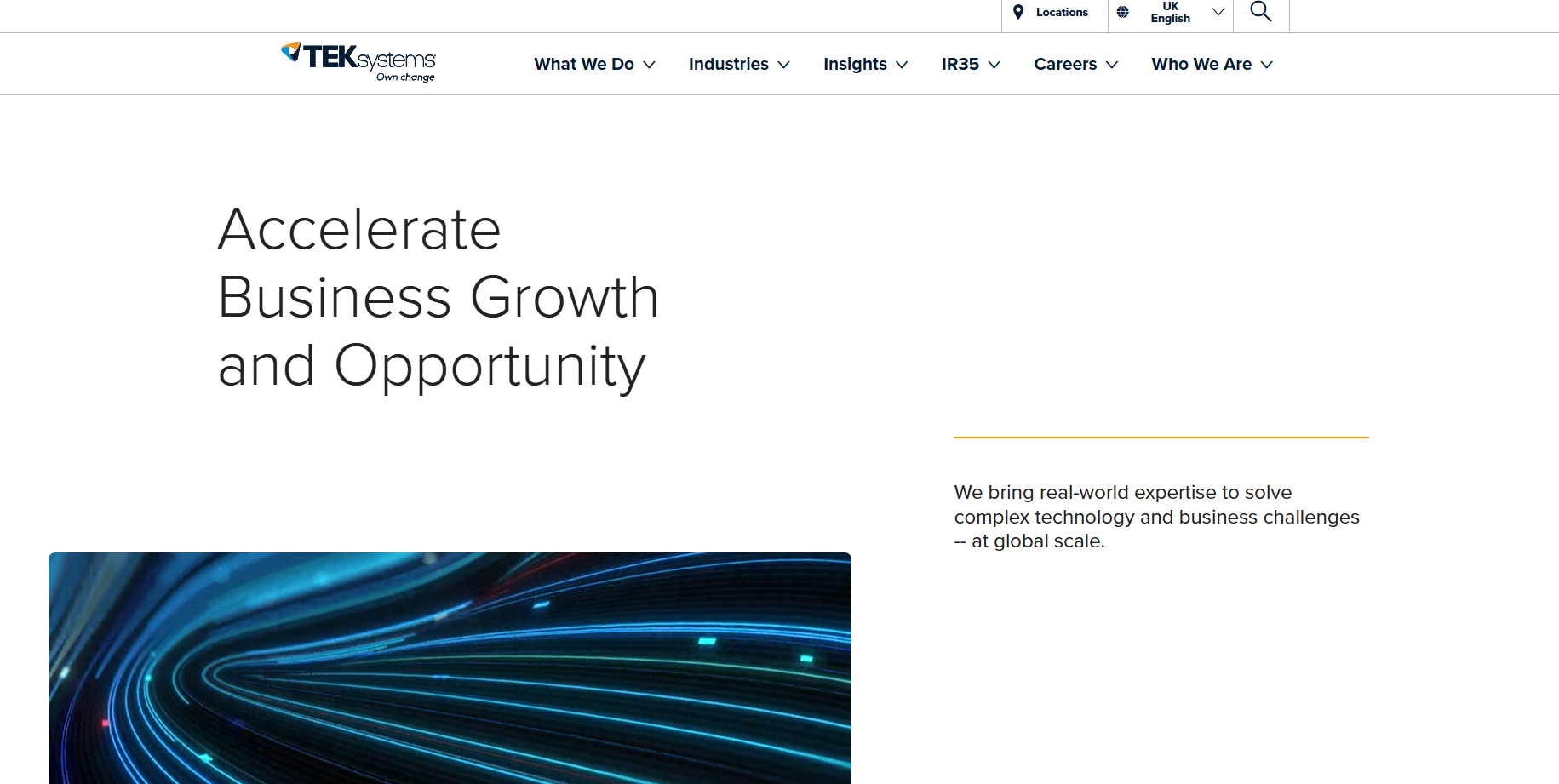Select the IR35 menu text
The width and height of the screenshot is (1559, 784).
pyautogui.click(x=960, y=64)
